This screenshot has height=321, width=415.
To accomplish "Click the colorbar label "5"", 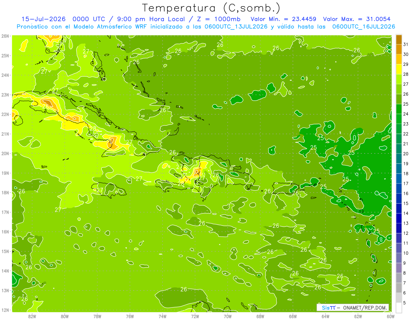I will [405, 303].
